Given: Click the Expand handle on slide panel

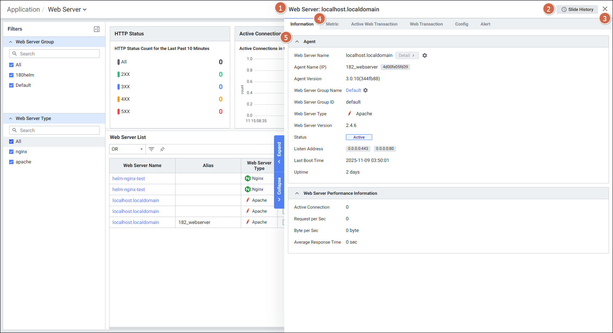Looking at the screenshot, I should (279, 152).
